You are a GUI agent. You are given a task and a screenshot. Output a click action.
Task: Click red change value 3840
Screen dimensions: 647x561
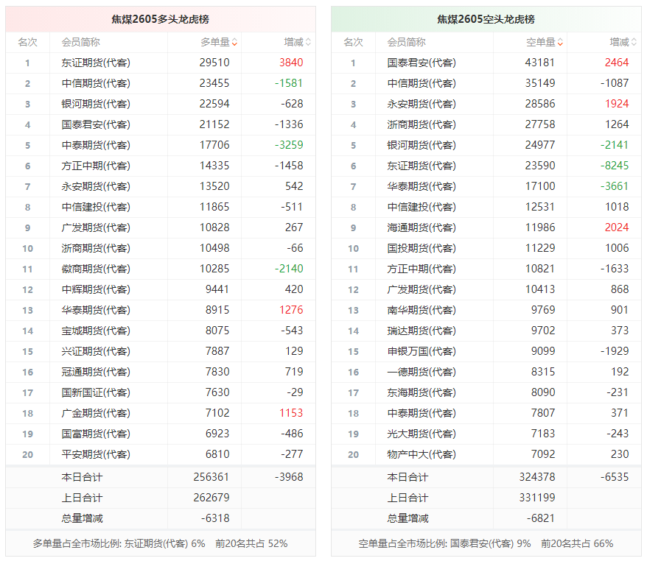[x=291, y=63]
